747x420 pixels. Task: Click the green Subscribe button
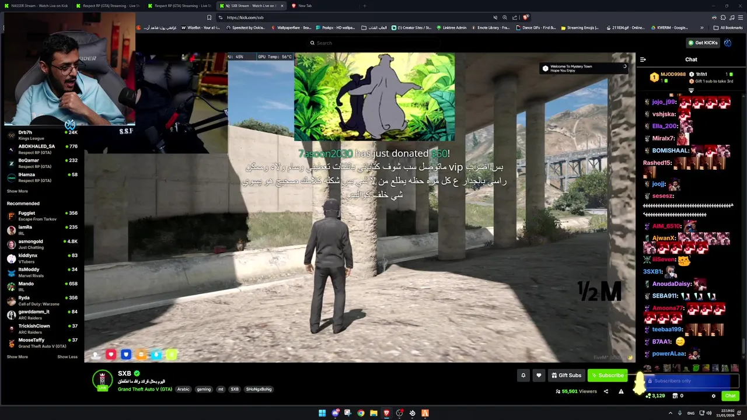[x=608, y=376]
